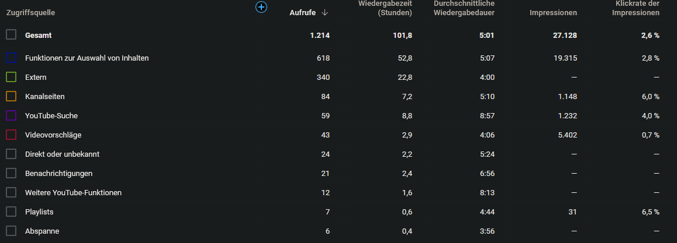This screenshot has height=243, width=677.
Task: Click the blue plus add-metric icon
Action: [x=261, y=7]
